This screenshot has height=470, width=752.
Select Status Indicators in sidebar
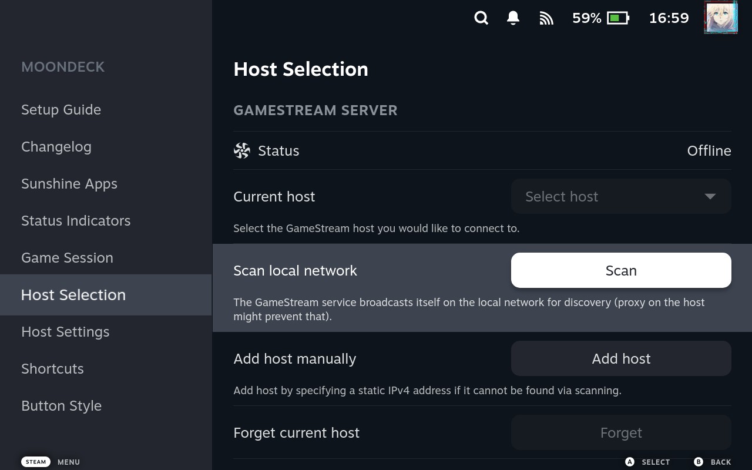76,221
